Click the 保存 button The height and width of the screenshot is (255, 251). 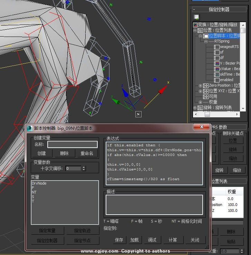tap(119, 240)
